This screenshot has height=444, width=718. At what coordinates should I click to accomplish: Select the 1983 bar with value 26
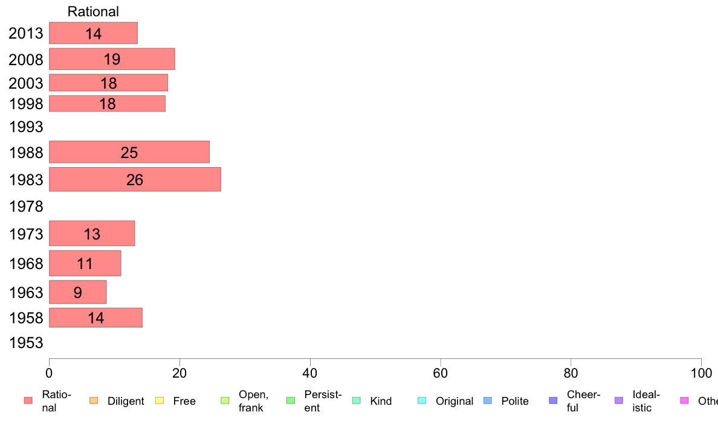[x=135, y=179]
